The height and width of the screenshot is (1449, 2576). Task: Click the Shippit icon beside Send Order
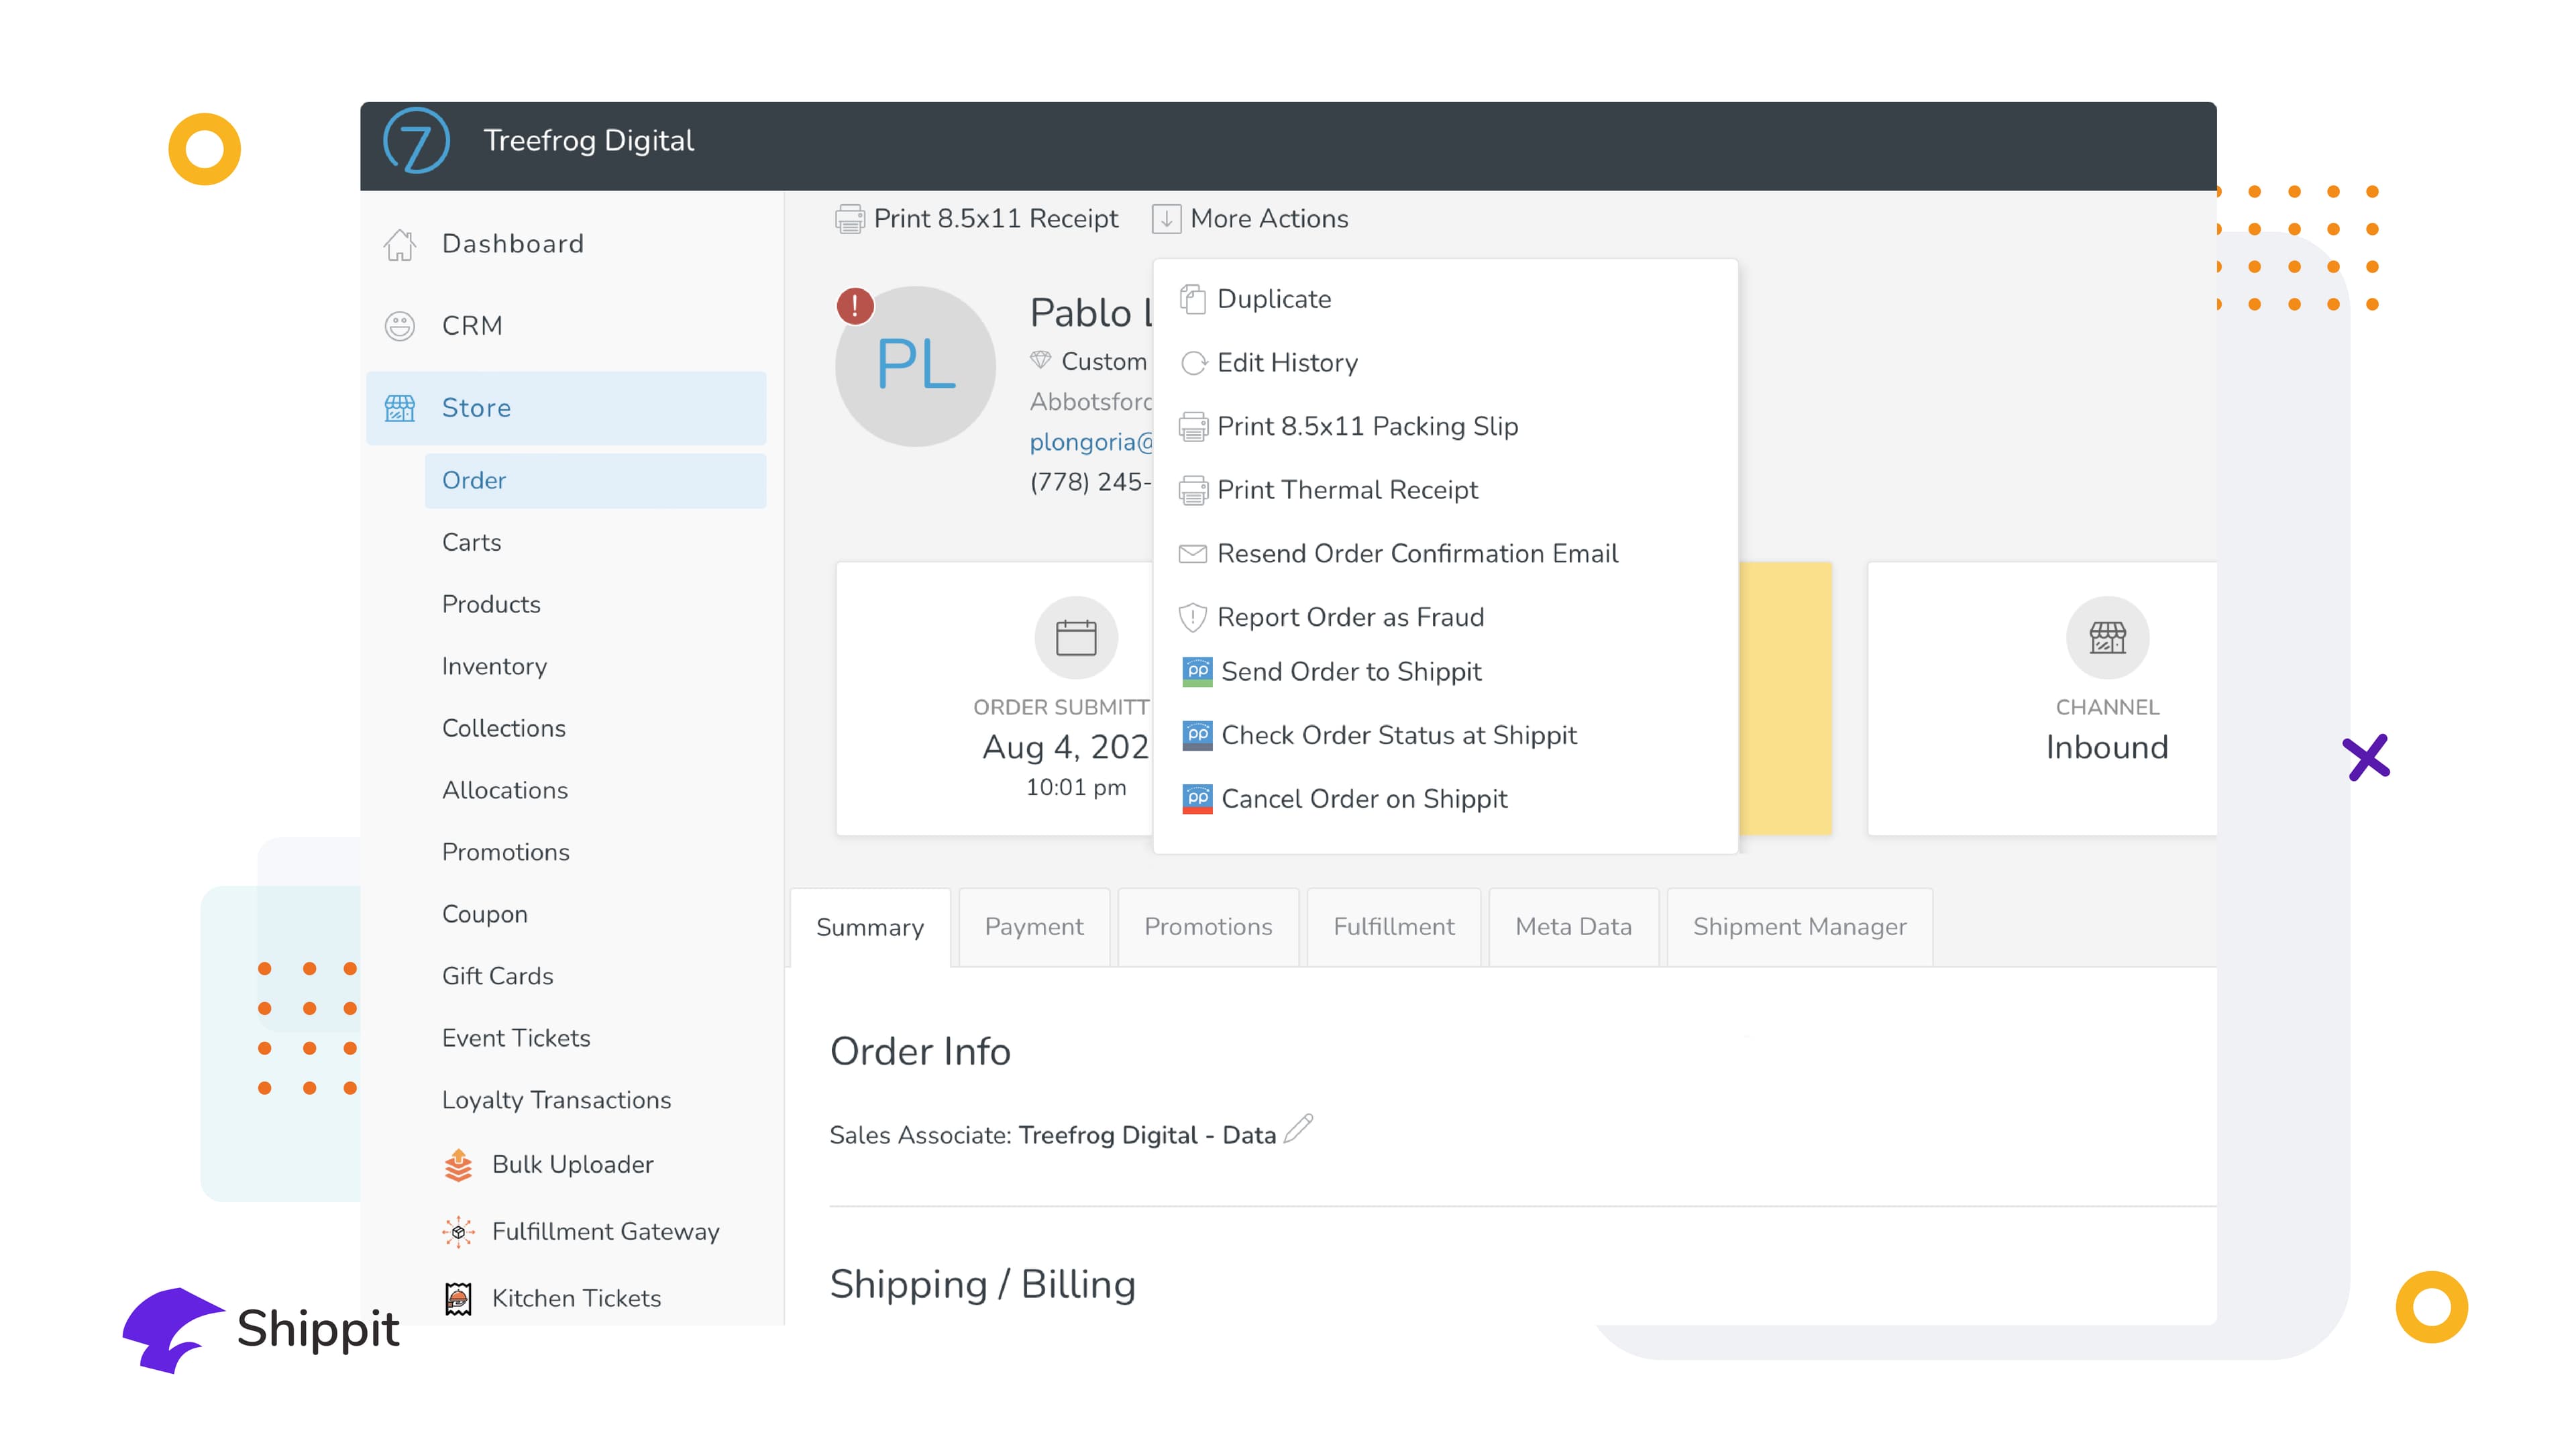click(1197, 672)
